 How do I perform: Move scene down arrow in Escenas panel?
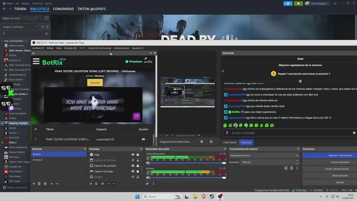click(x=57, y=184)
